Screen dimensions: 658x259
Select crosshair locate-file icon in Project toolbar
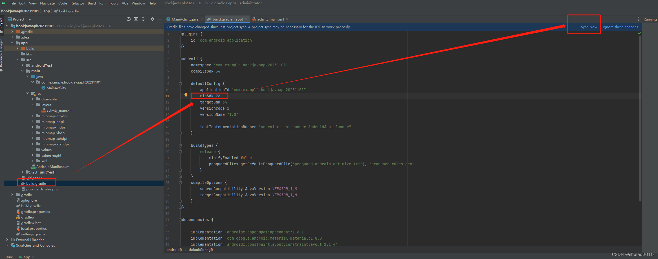point(129,19)
